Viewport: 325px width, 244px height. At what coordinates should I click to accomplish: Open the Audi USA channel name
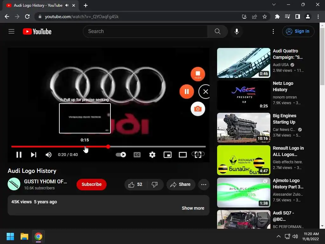[x=281, y=65]
